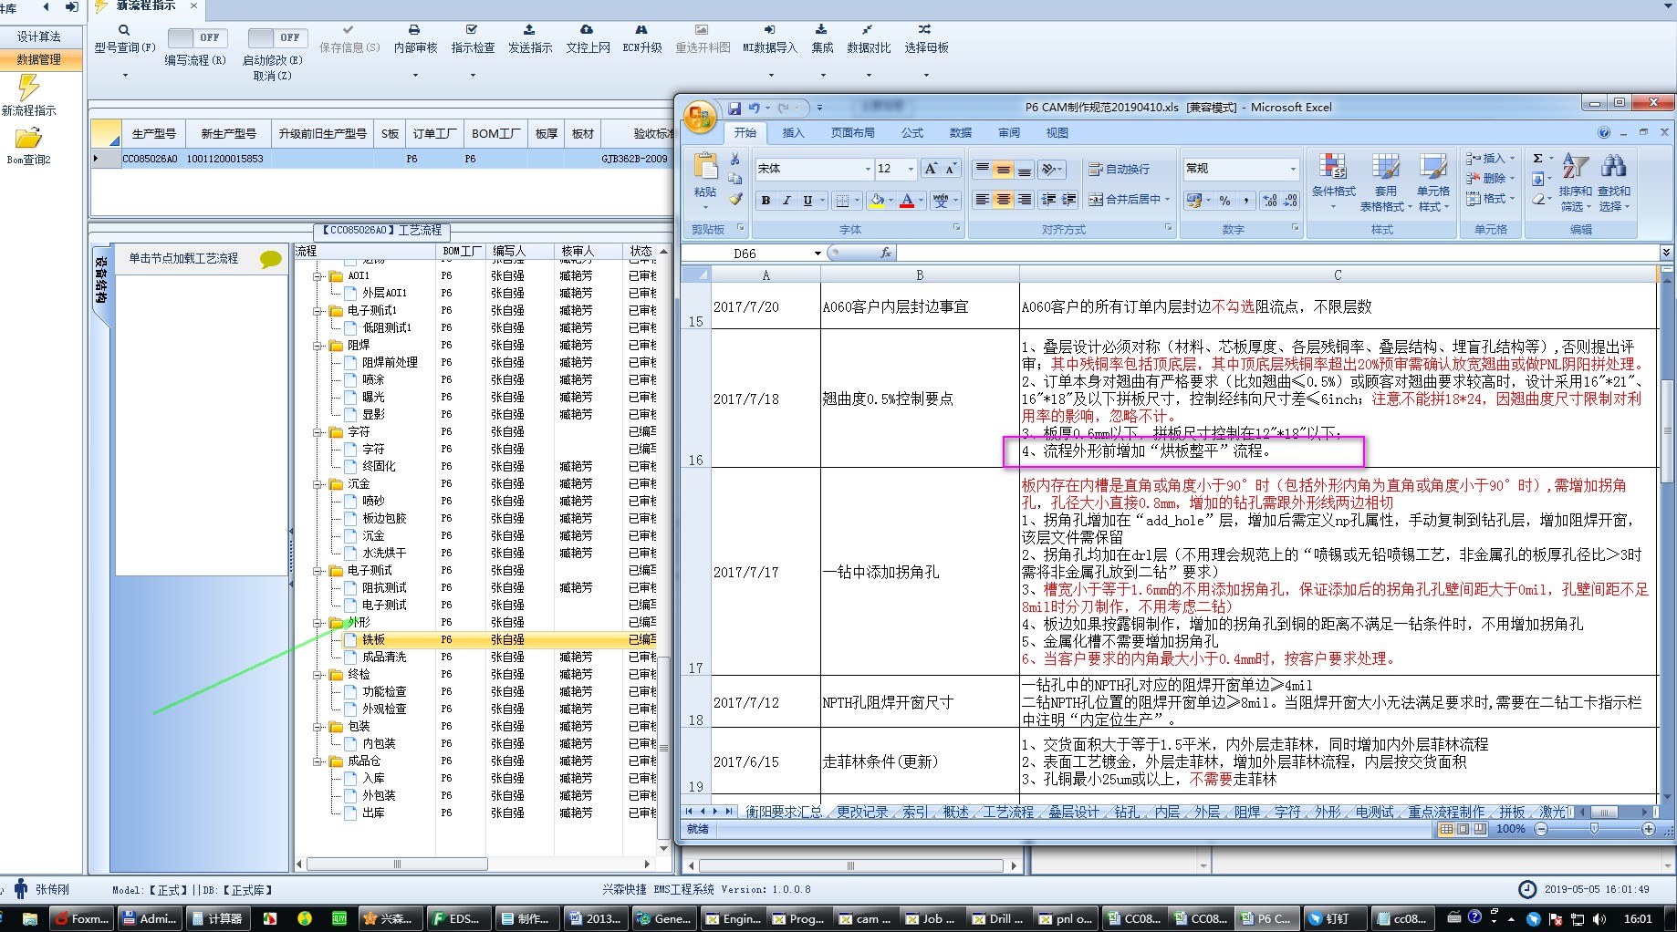Align text right in Excel

tap(1024, 200)
